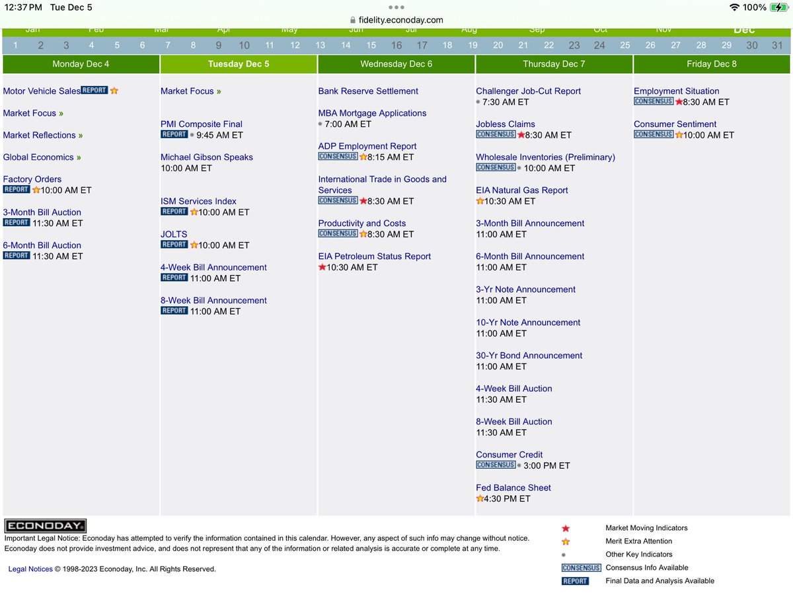The height and width of the screenshot is (595, 793).
Task: Open MBA Mortgage Applications link
Action: pos(373,113)
